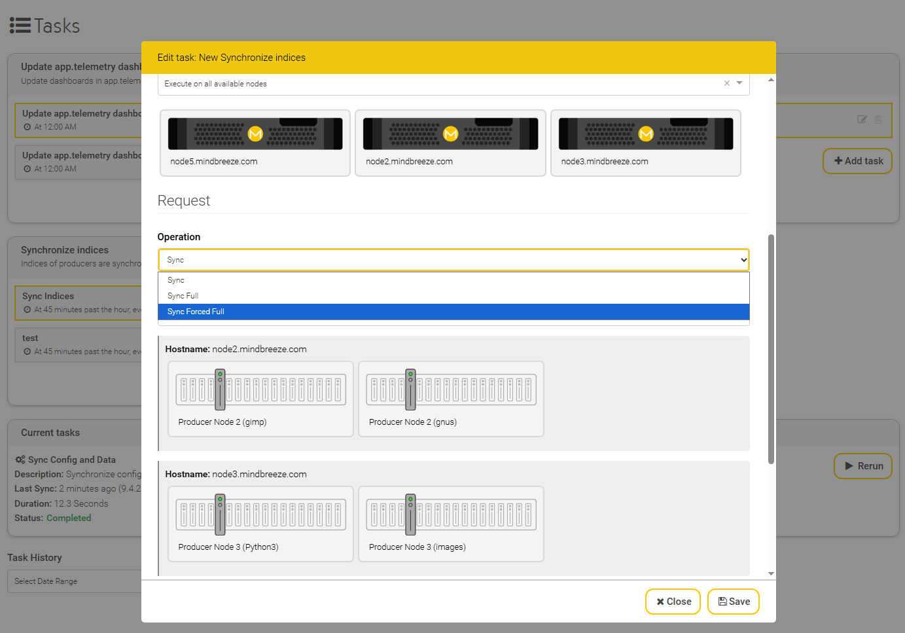Click the Producer Node 2 (gimp) rack icon
The image size is (905, 633).
(x=261, y=389)
